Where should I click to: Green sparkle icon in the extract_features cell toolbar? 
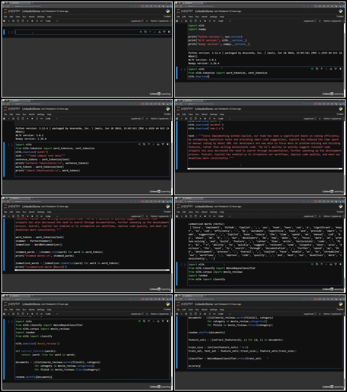[139, 321]
